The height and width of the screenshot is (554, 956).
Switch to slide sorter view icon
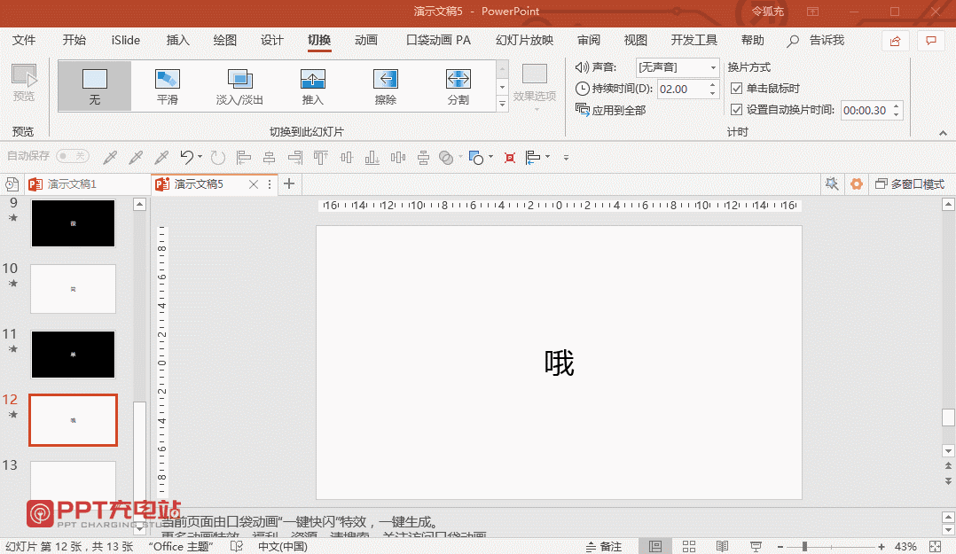pyautogui.click(x=689, y=547)
